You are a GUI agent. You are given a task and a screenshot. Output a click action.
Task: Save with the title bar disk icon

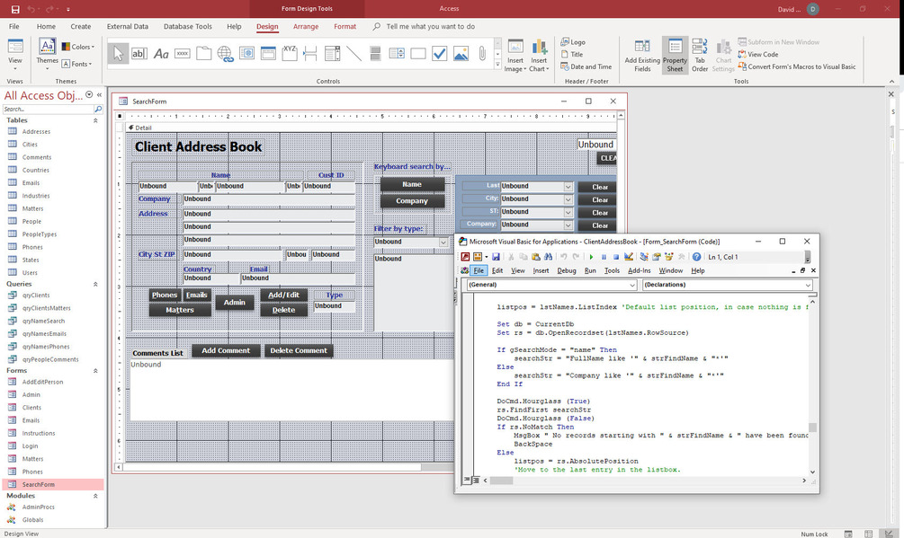coord(15,9)
